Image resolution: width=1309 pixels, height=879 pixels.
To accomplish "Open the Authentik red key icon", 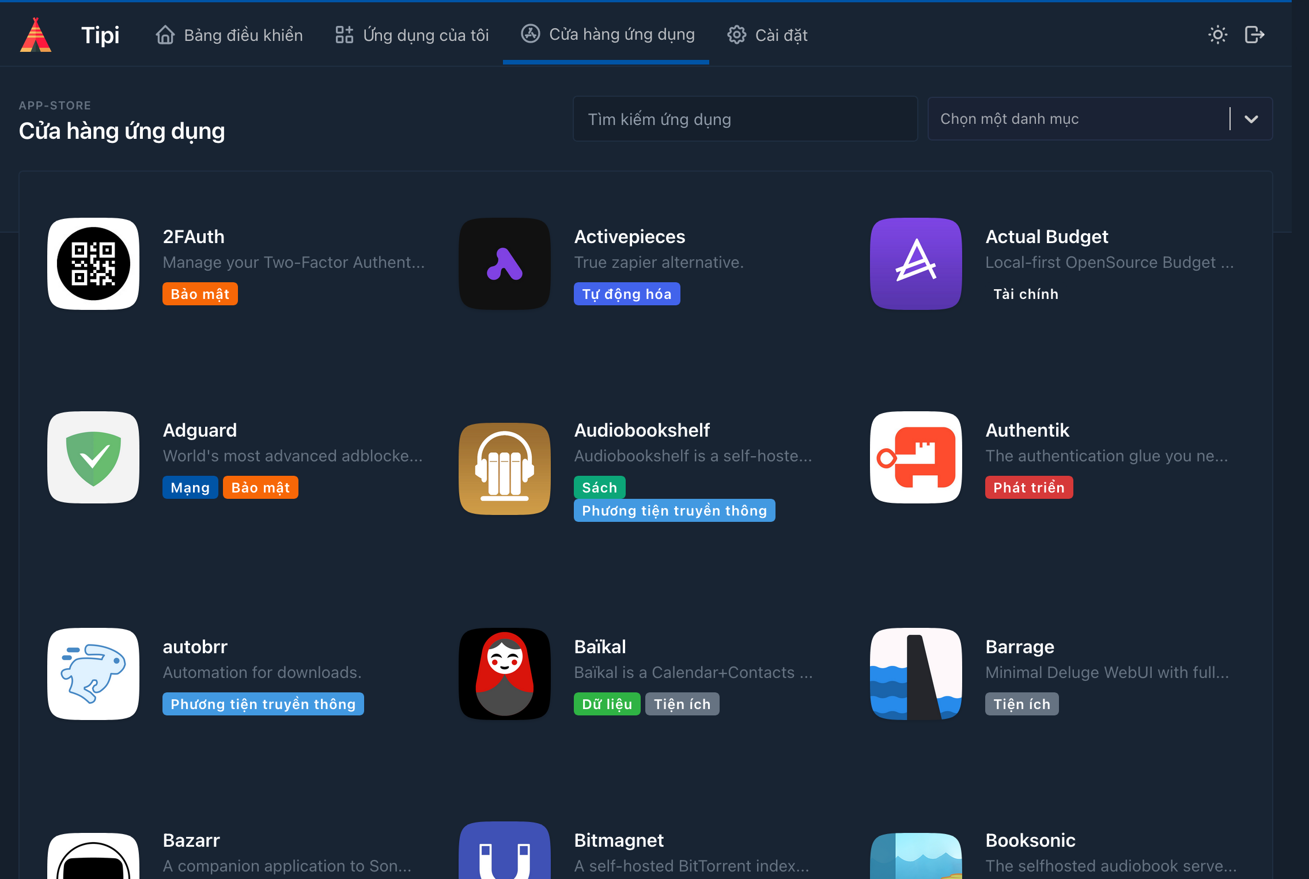I will coord(915,457).
